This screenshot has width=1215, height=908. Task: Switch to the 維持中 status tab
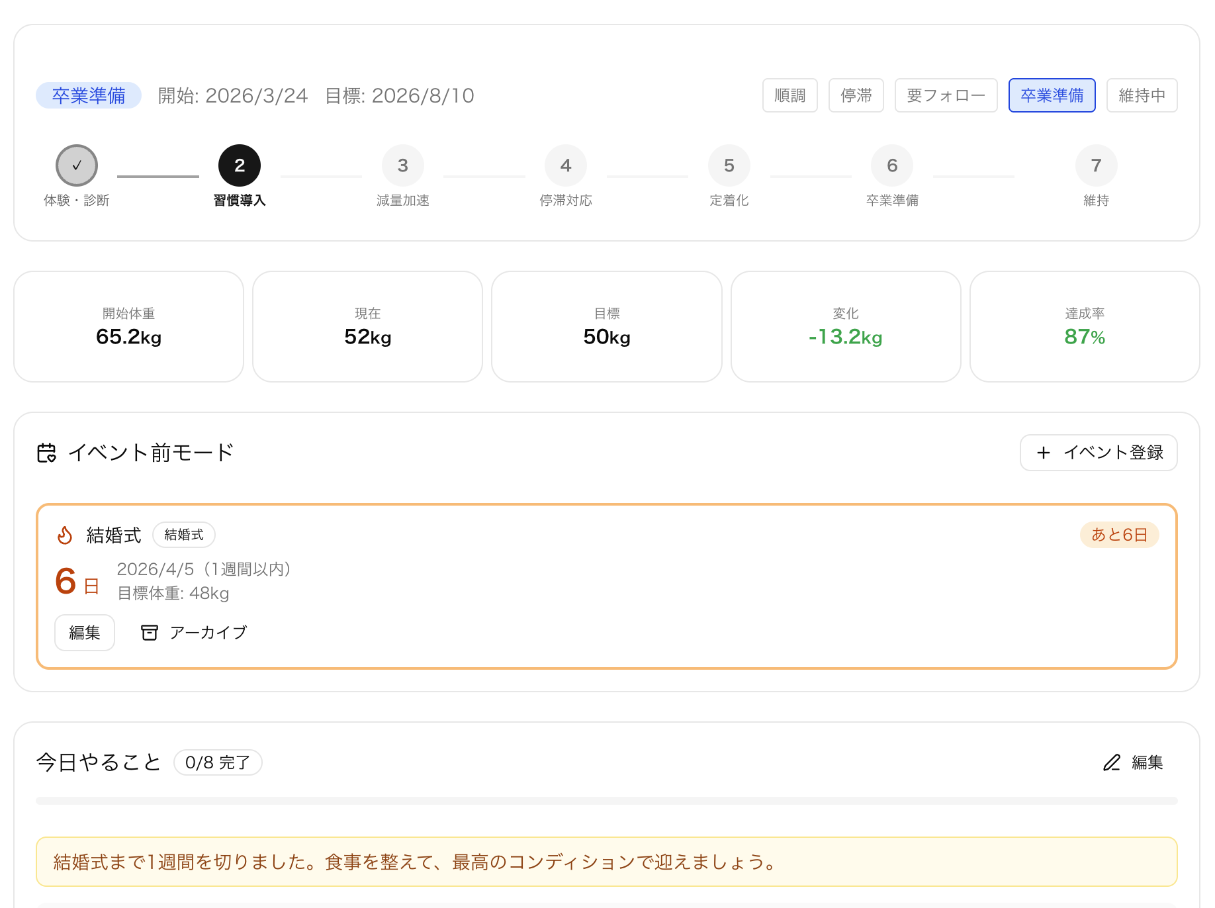pos(1142,95)
